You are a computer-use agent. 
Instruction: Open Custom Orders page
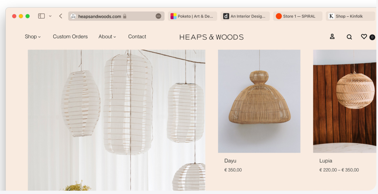pyautogui.click(x=70, y=37)
